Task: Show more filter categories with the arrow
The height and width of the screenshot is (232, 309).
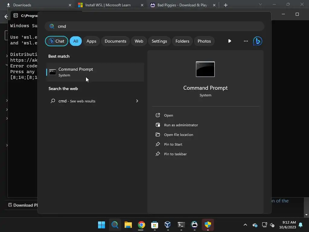Action: (x=230, y=41)
